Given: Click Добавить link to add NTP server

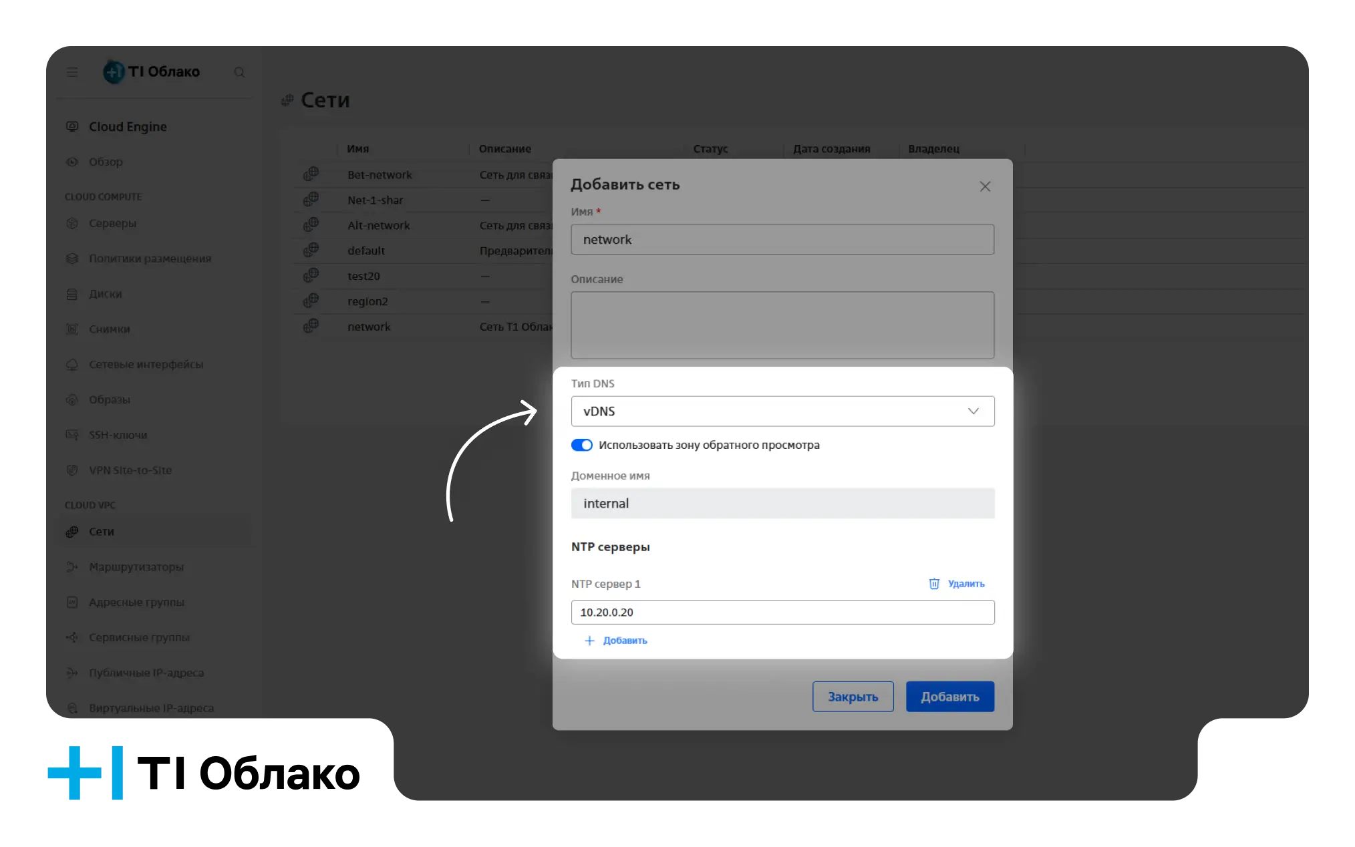Looking at the screenshot, I should pyautogui.click(x=625, y=641).
